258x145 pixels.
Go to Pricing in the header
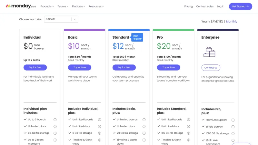[x=188, y=6]
